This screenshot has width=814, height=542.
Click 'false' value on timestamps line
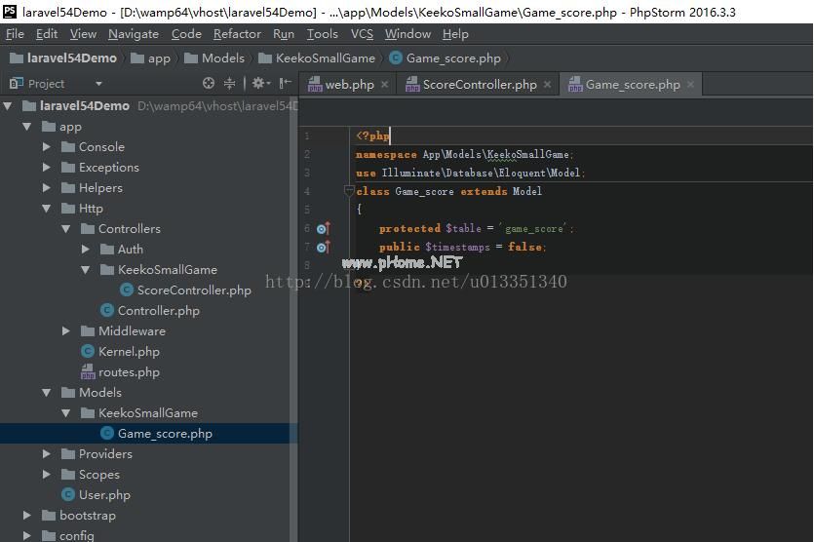(524, 248)
